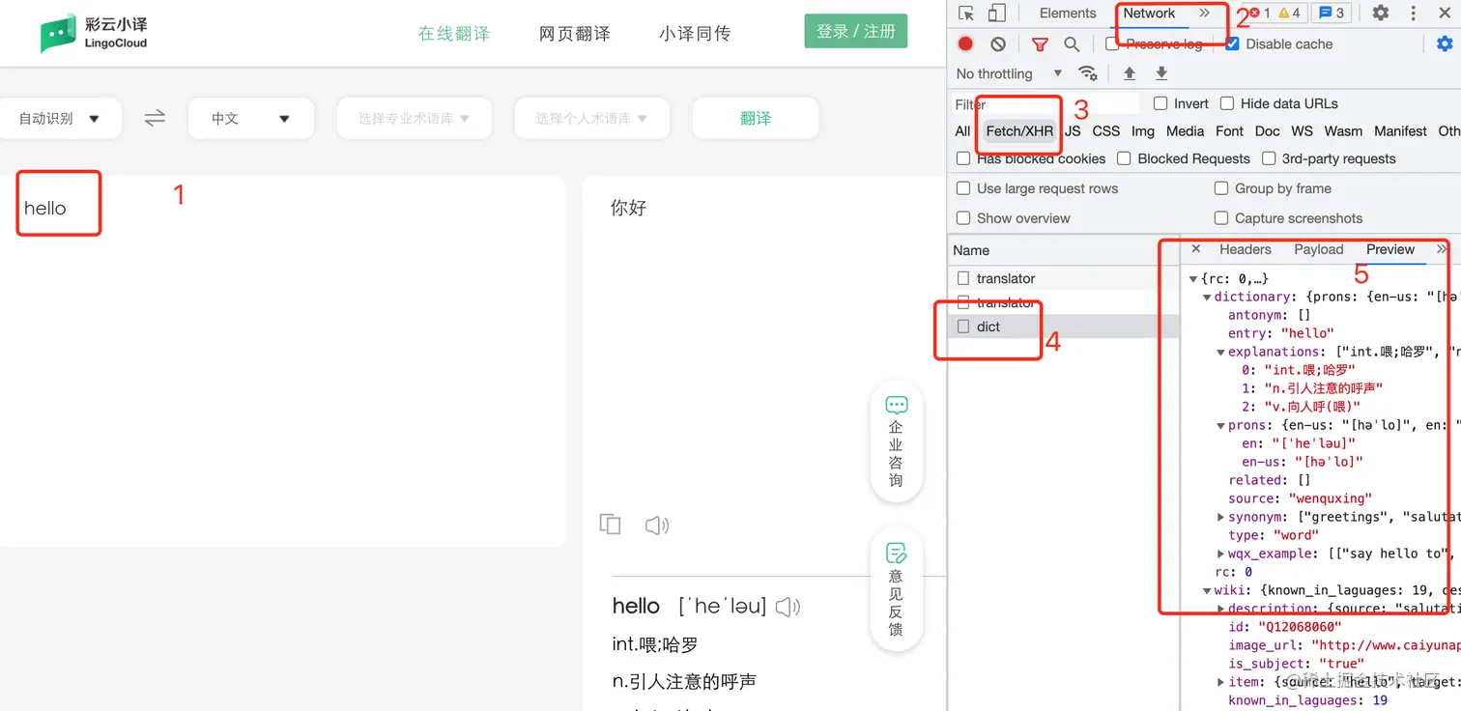Click the network Filter text field

coord(1046,103)
